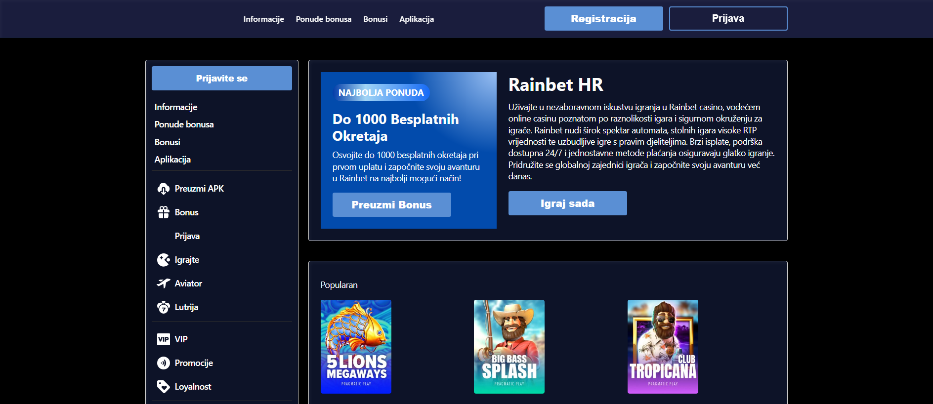933x404 pixels.
Task: Open the 5 Lions Megaways game thumbnail
Action: coord(356,347)
